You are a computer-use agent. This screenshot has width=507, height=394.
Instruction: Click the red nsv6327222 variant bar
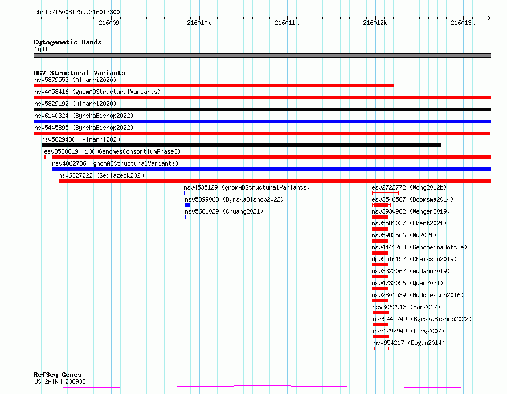coord(275,181)
